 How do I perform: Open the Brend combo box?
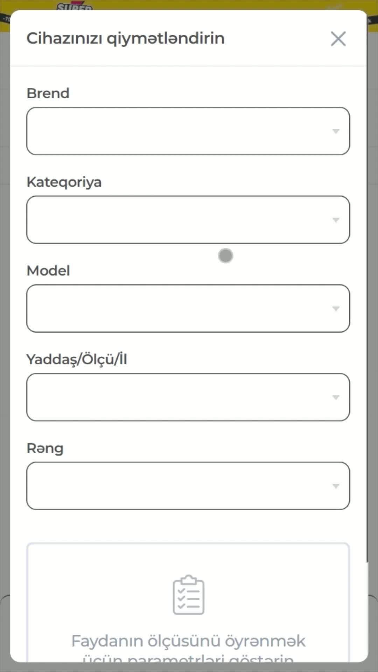click(x=178, y=131)
